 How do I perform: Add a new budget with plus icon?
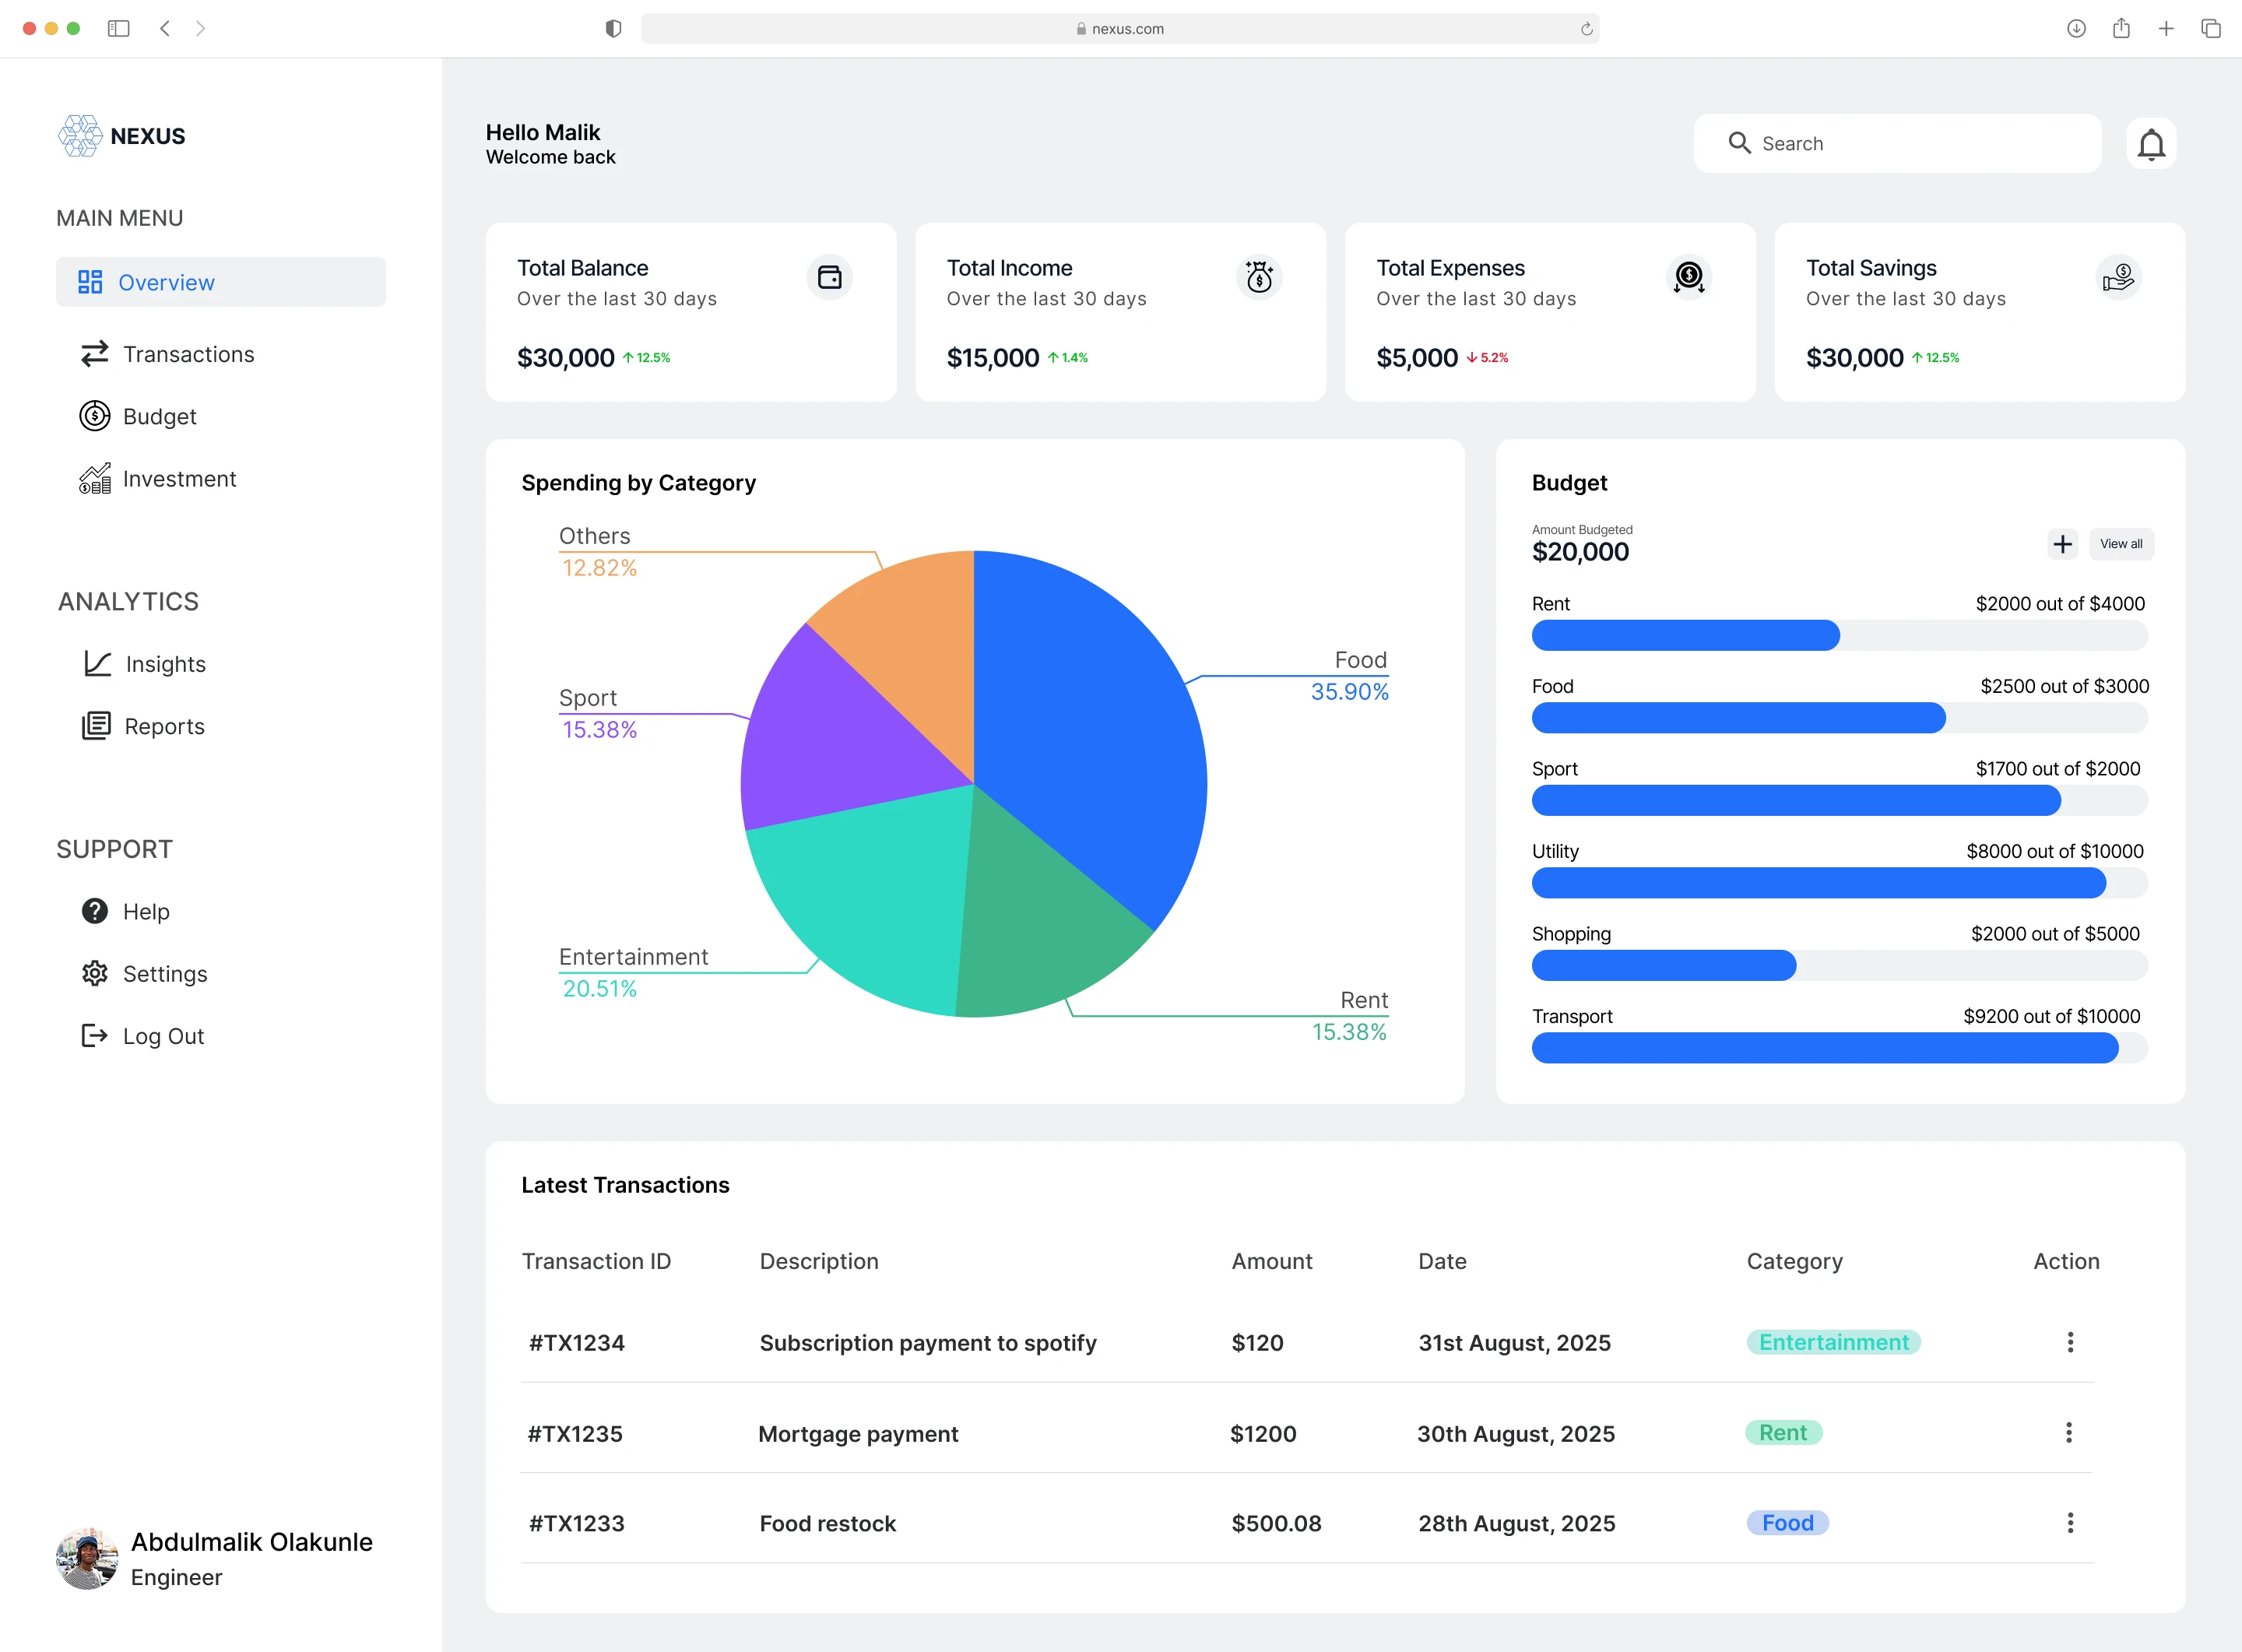(2062, 544)
